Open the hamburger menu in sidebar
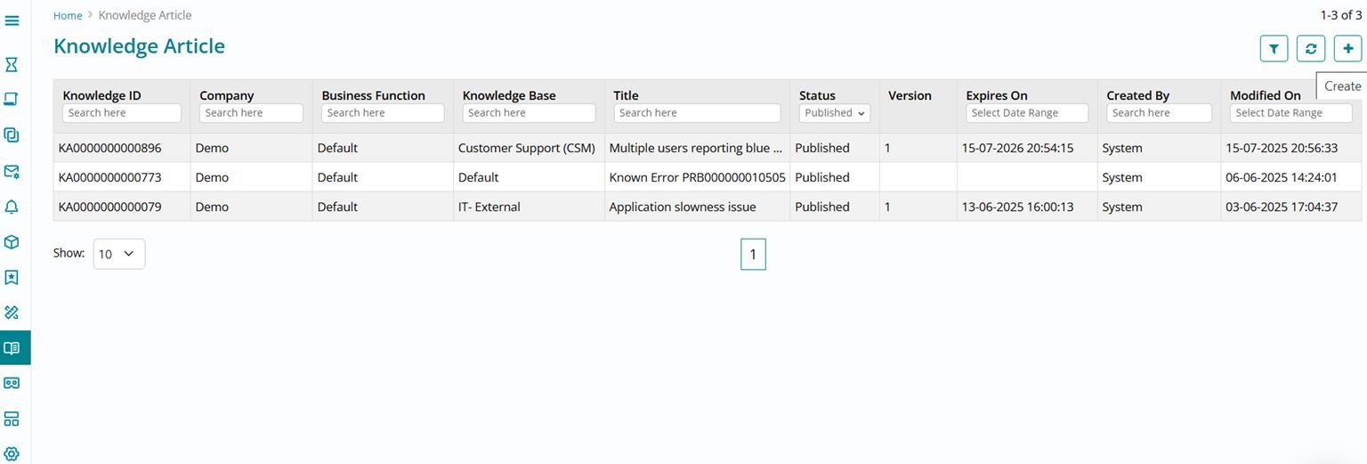Image resolution: width=1367 pixels, height=464 pixels. tap(12, 20)
